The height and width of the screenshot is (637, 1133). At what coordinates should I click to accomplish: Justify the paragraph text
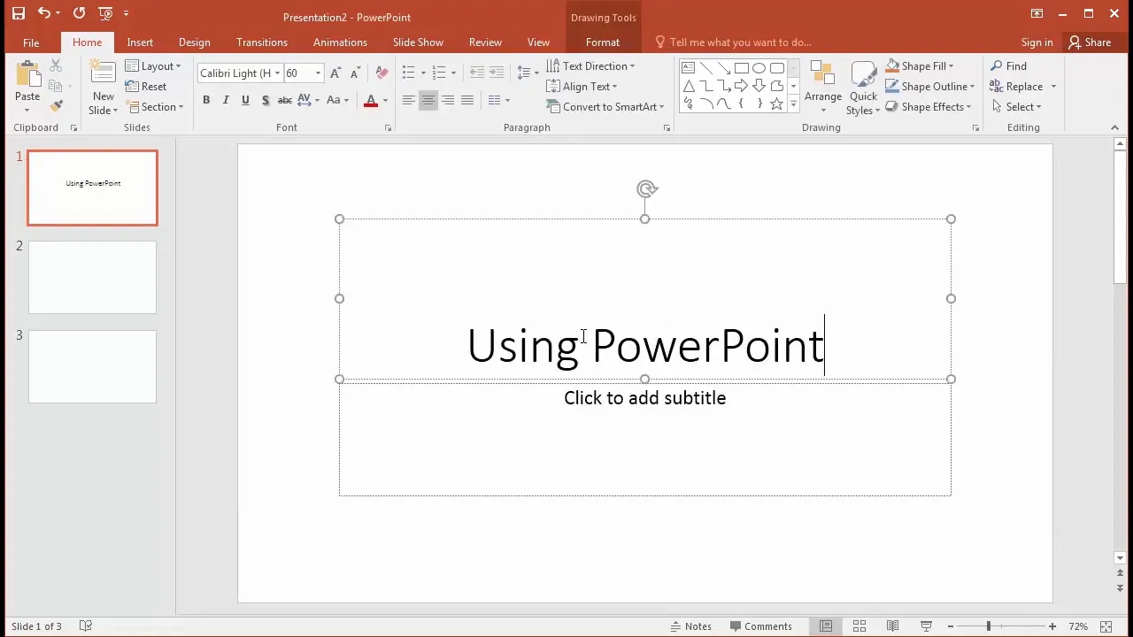coord(467,100)
